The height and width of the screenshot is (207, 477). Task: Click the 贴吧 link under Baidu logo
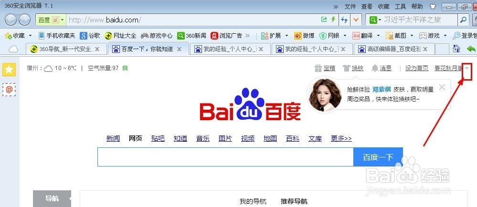tap(158, 139)
